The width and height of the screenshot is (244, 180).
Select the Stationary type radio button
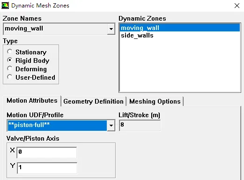point(9,52)
